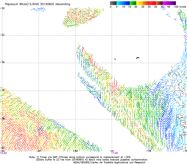Click the NOAA/NESDIS credit line

(109, 162)
